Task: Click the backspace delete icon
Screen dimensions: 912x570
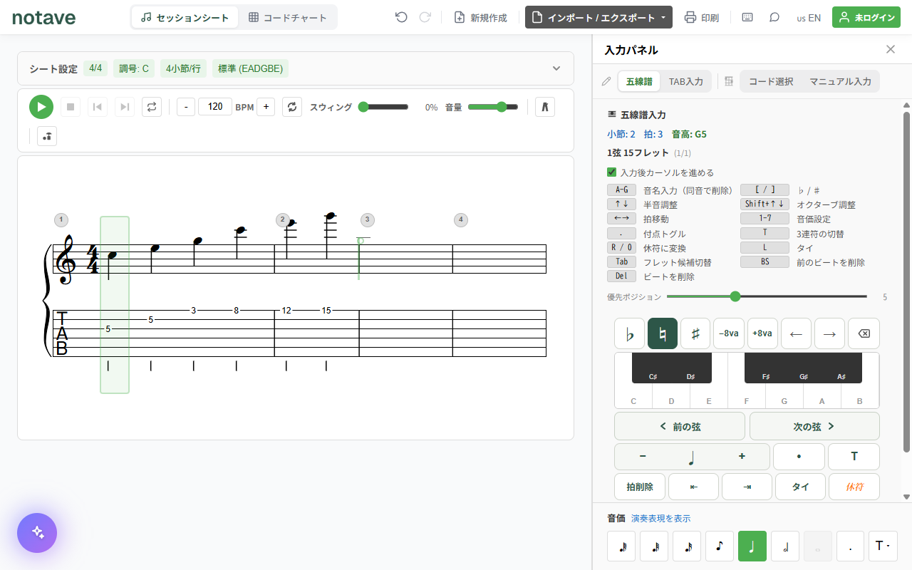Action: pyautogui.click(x=864, y=333)
